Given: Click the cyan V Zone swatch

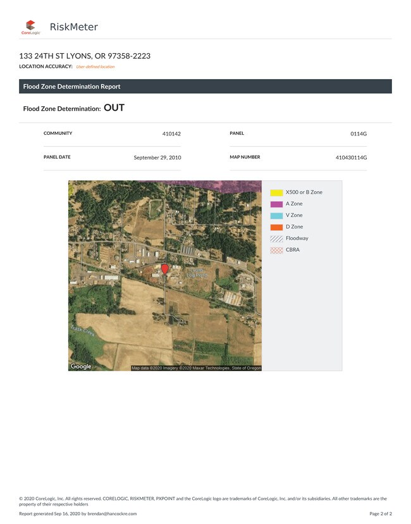Looking at the screenshot, I should [x=276, y=215].
